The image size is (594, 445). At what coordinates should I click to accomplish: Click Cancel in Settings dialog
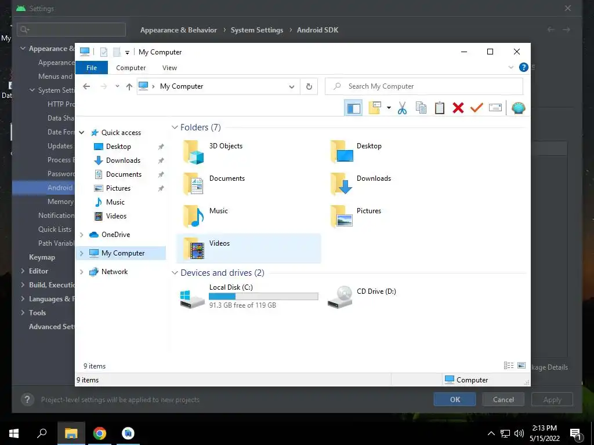point(503,399)
